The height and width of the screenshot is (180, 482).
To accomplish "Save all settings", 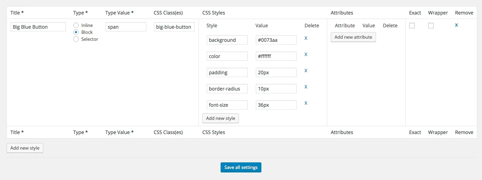I will pos(241,167).
